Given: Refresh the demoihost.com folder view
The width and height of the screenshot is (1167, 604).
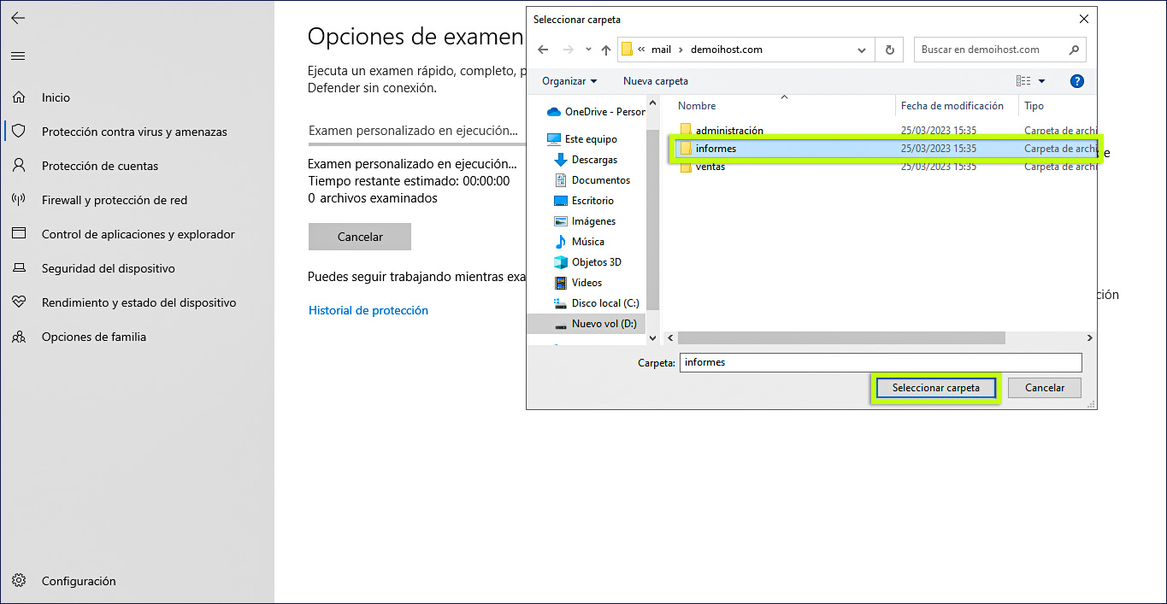Looking at the screenshot, I should point(890,50).
